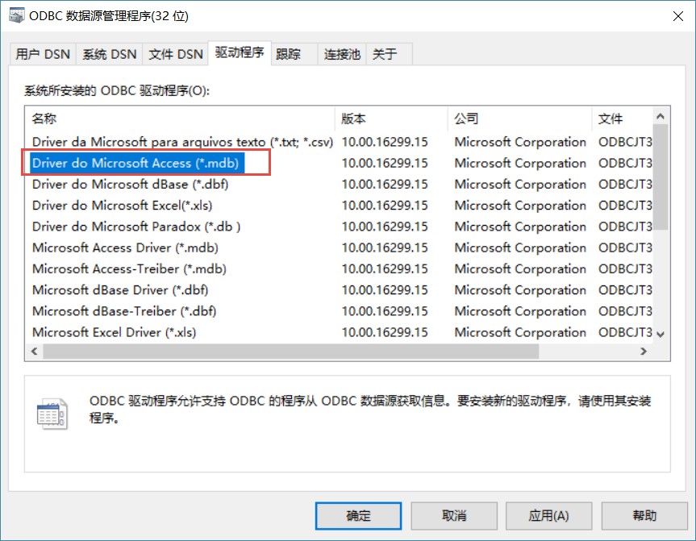The image size is (696, 541).
Task: Select Driver do Microsoft Paradox entry
Action: (136, 227)
